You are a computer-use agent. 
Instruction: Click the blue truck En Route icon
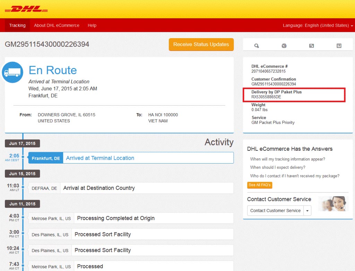[x=13, y=72]
